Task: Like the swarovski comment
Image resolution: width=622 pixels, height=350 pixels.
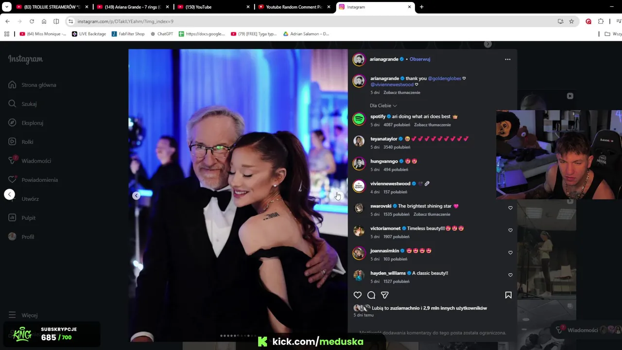Action: coord(510,208)
